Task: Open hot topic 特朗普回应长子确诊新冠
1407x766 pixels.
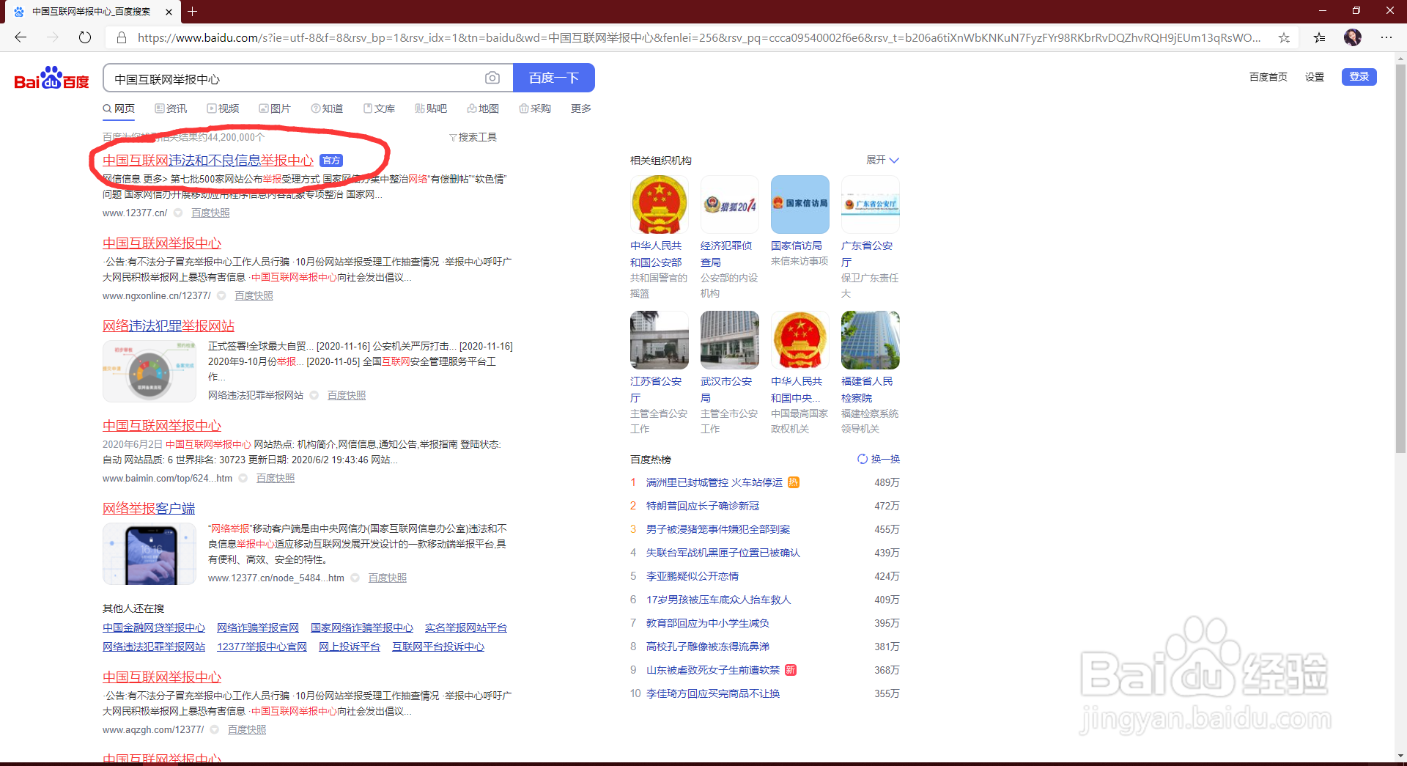Action: (x=703, y=506)
